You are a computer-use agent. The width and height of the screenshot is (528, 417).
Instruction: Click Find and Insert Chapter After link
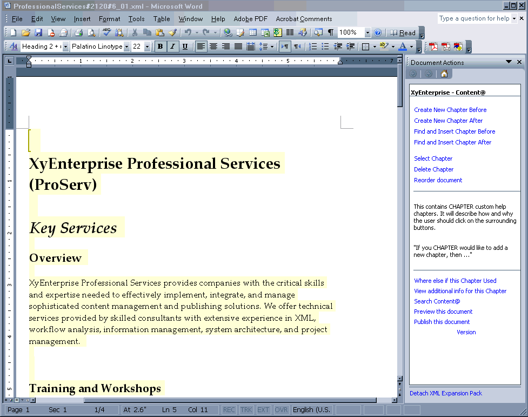(x=452, y=142)
